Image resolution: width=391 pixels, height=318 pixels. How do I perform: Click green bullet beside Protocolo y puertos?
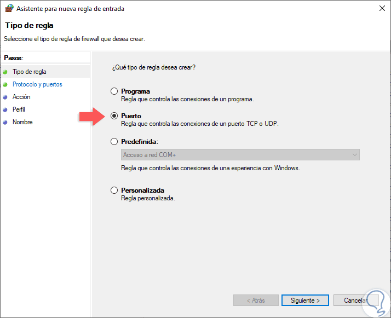pyautogui.click(x=6, y=84)
